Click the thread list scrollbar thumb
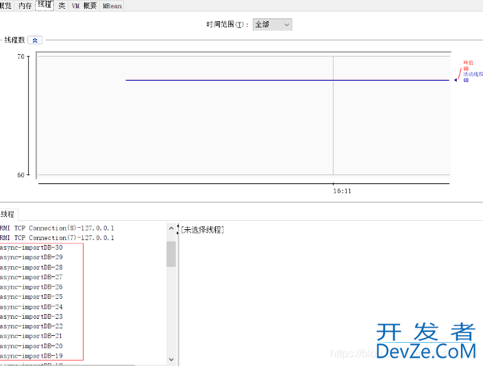Screen dimensions: 483x366 point(171,254)
